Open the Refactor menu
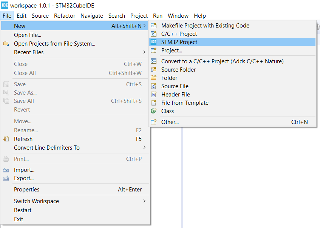This screenshot has height=228, width=320. pyautogui.click(x=65, y=16)
